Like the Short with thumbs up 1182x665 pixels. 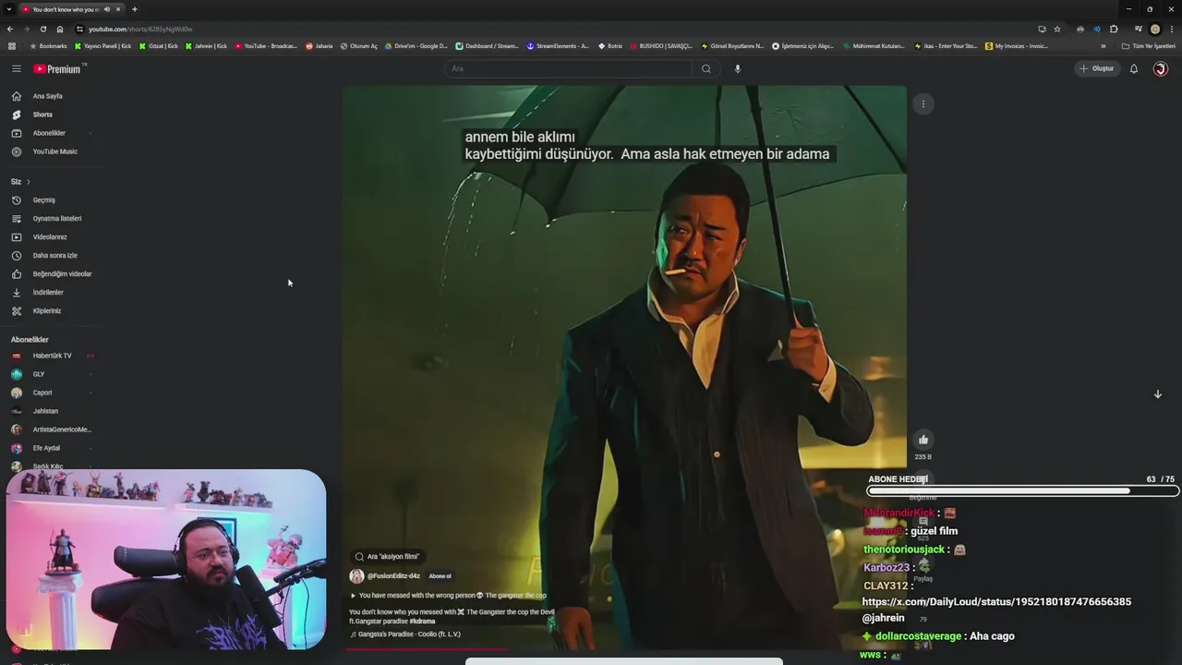pos(923,440)
